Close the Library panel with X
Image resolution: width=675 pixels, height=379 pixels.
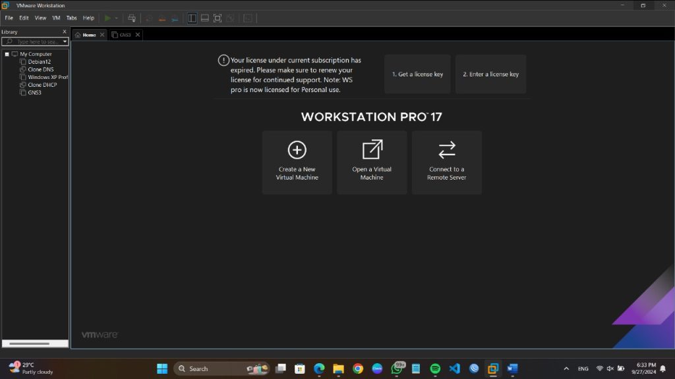pos(65,32)
